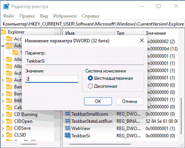Select the CD Burning tree item

click(26, 114)
